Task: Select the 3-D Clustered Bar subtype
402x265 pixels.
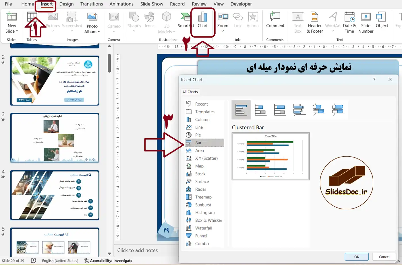Action: click(299, 110)
